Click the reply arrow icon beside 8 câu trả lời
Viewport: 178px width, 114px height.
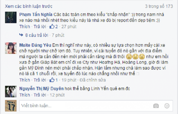tap(21, 35)
